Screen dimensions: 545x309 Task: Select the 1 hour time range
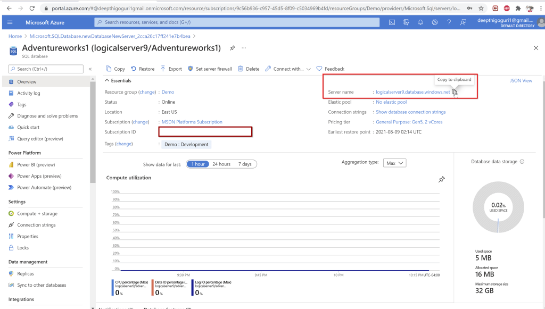coord(198,164)
